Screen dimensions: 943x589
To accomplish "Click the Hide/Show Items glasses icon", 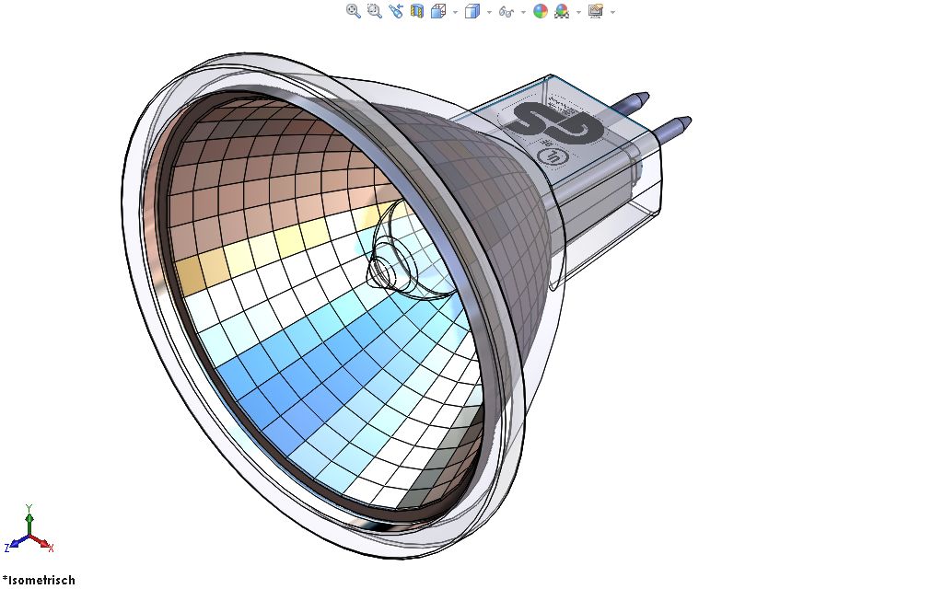I will pyautogui.click(x=506, y=11).
